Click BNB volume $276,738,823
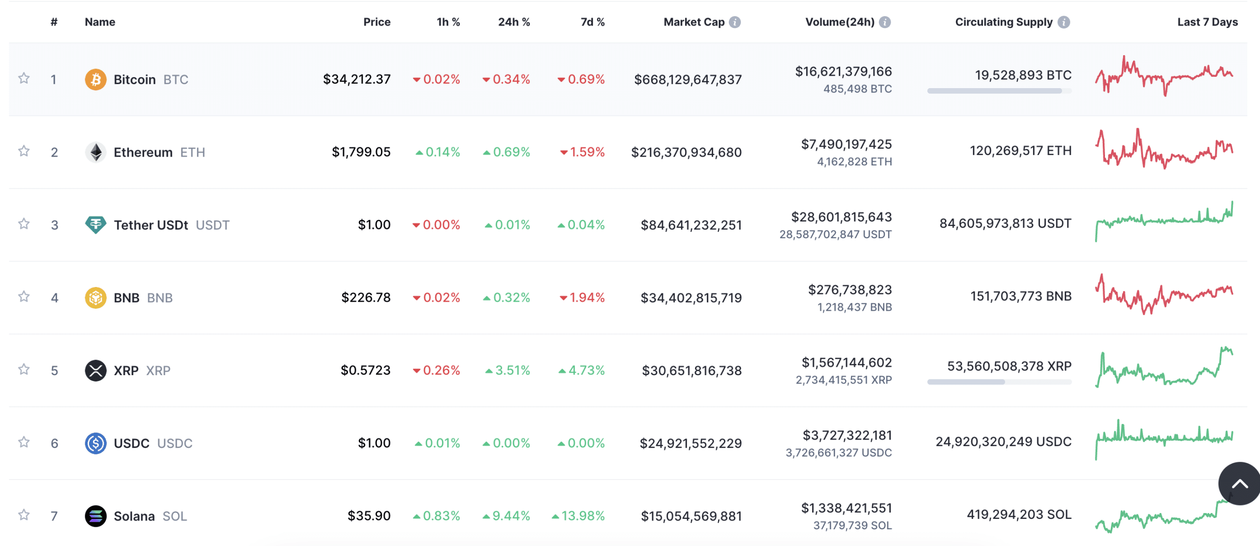Viewport: 1260px width, 546px height. coord(850,290)
